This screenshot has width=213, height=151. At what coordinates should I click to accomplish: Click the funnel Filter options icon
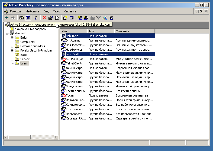pyautogui.click(x=99, y=18)
